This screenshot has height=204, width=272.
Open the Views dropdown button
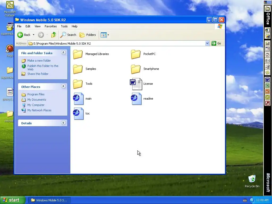105,35
